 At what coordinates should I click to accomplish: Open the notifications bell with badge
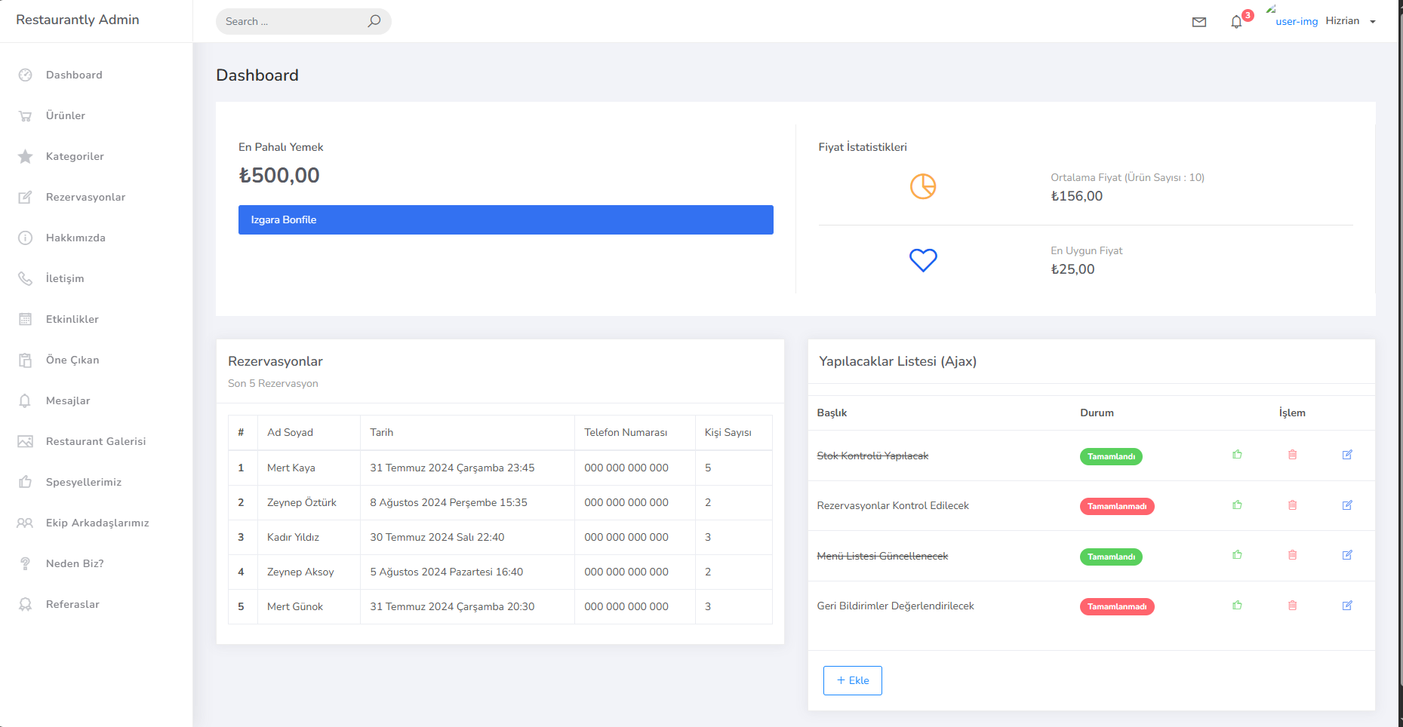[1236, 22]
